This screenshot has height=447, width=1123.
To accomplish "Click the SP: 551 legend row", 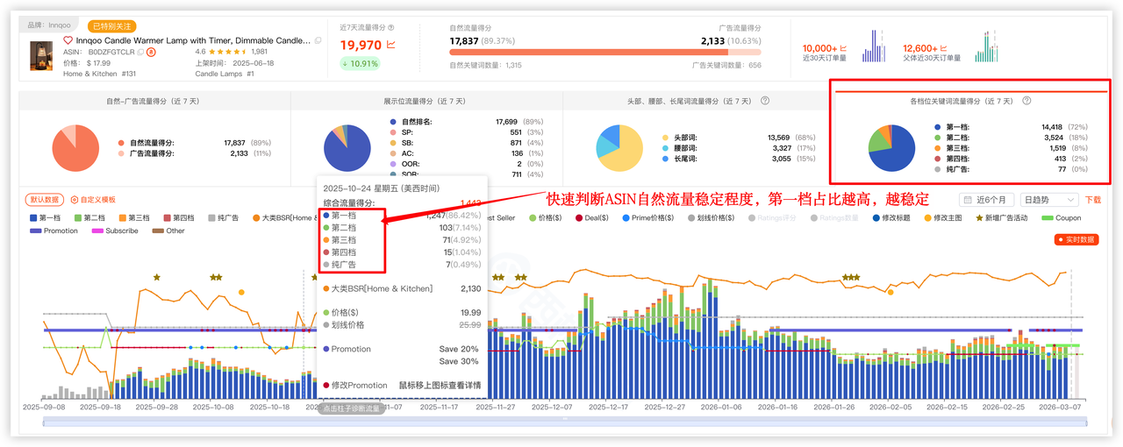I will (x=467, y=132).
